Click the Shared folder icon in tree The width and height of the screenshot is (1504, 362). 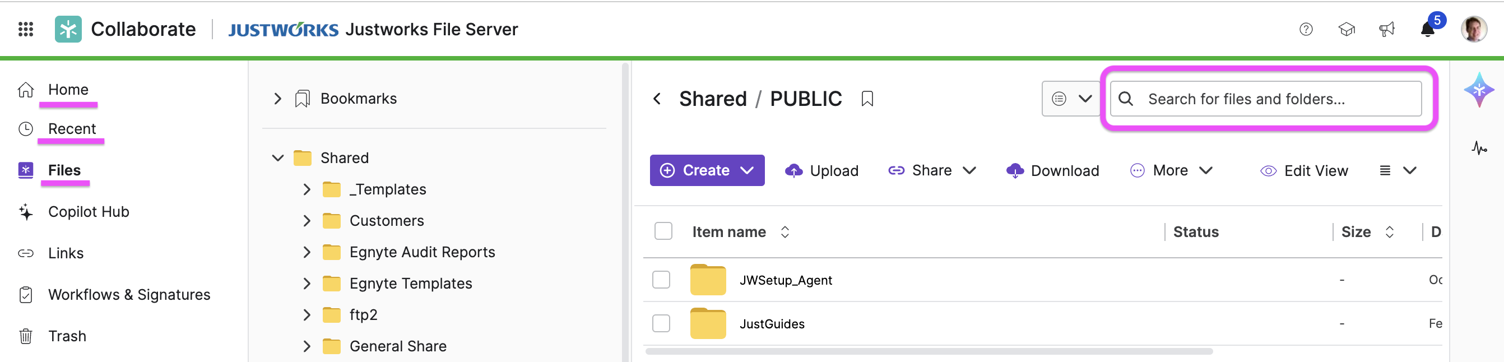pos(302,158)
